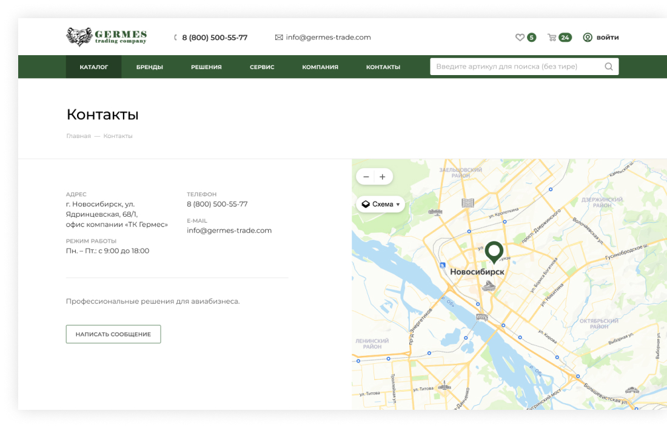Click the magnifier search icon
This screenshot has width=667, height=428.
[x=609, y=67]
